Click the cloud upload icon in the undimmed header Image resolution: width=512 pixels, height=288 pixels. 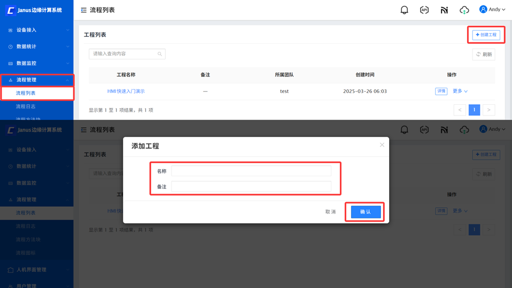464,10
